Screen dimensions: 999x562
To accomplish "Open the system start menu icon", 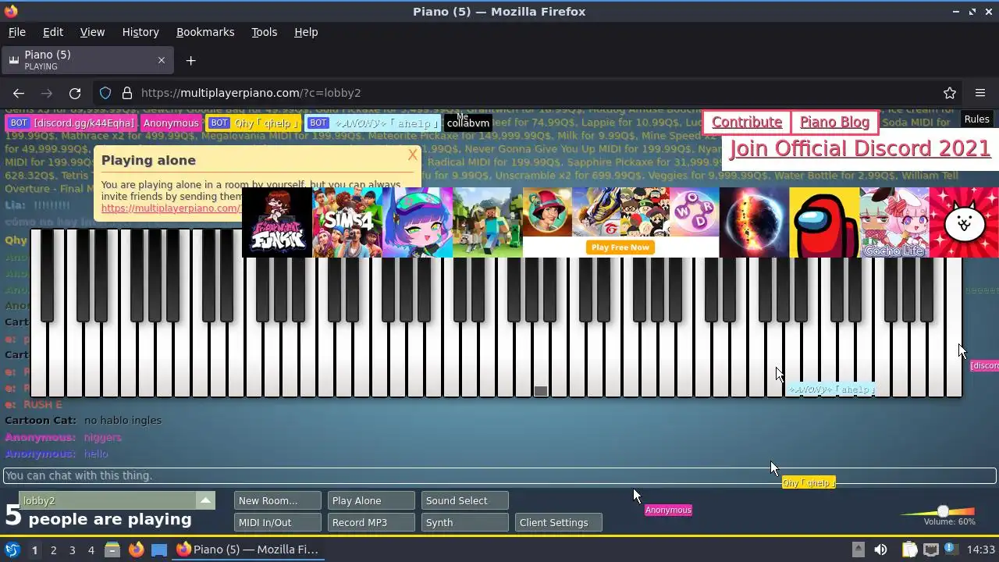I will point(12,550).
